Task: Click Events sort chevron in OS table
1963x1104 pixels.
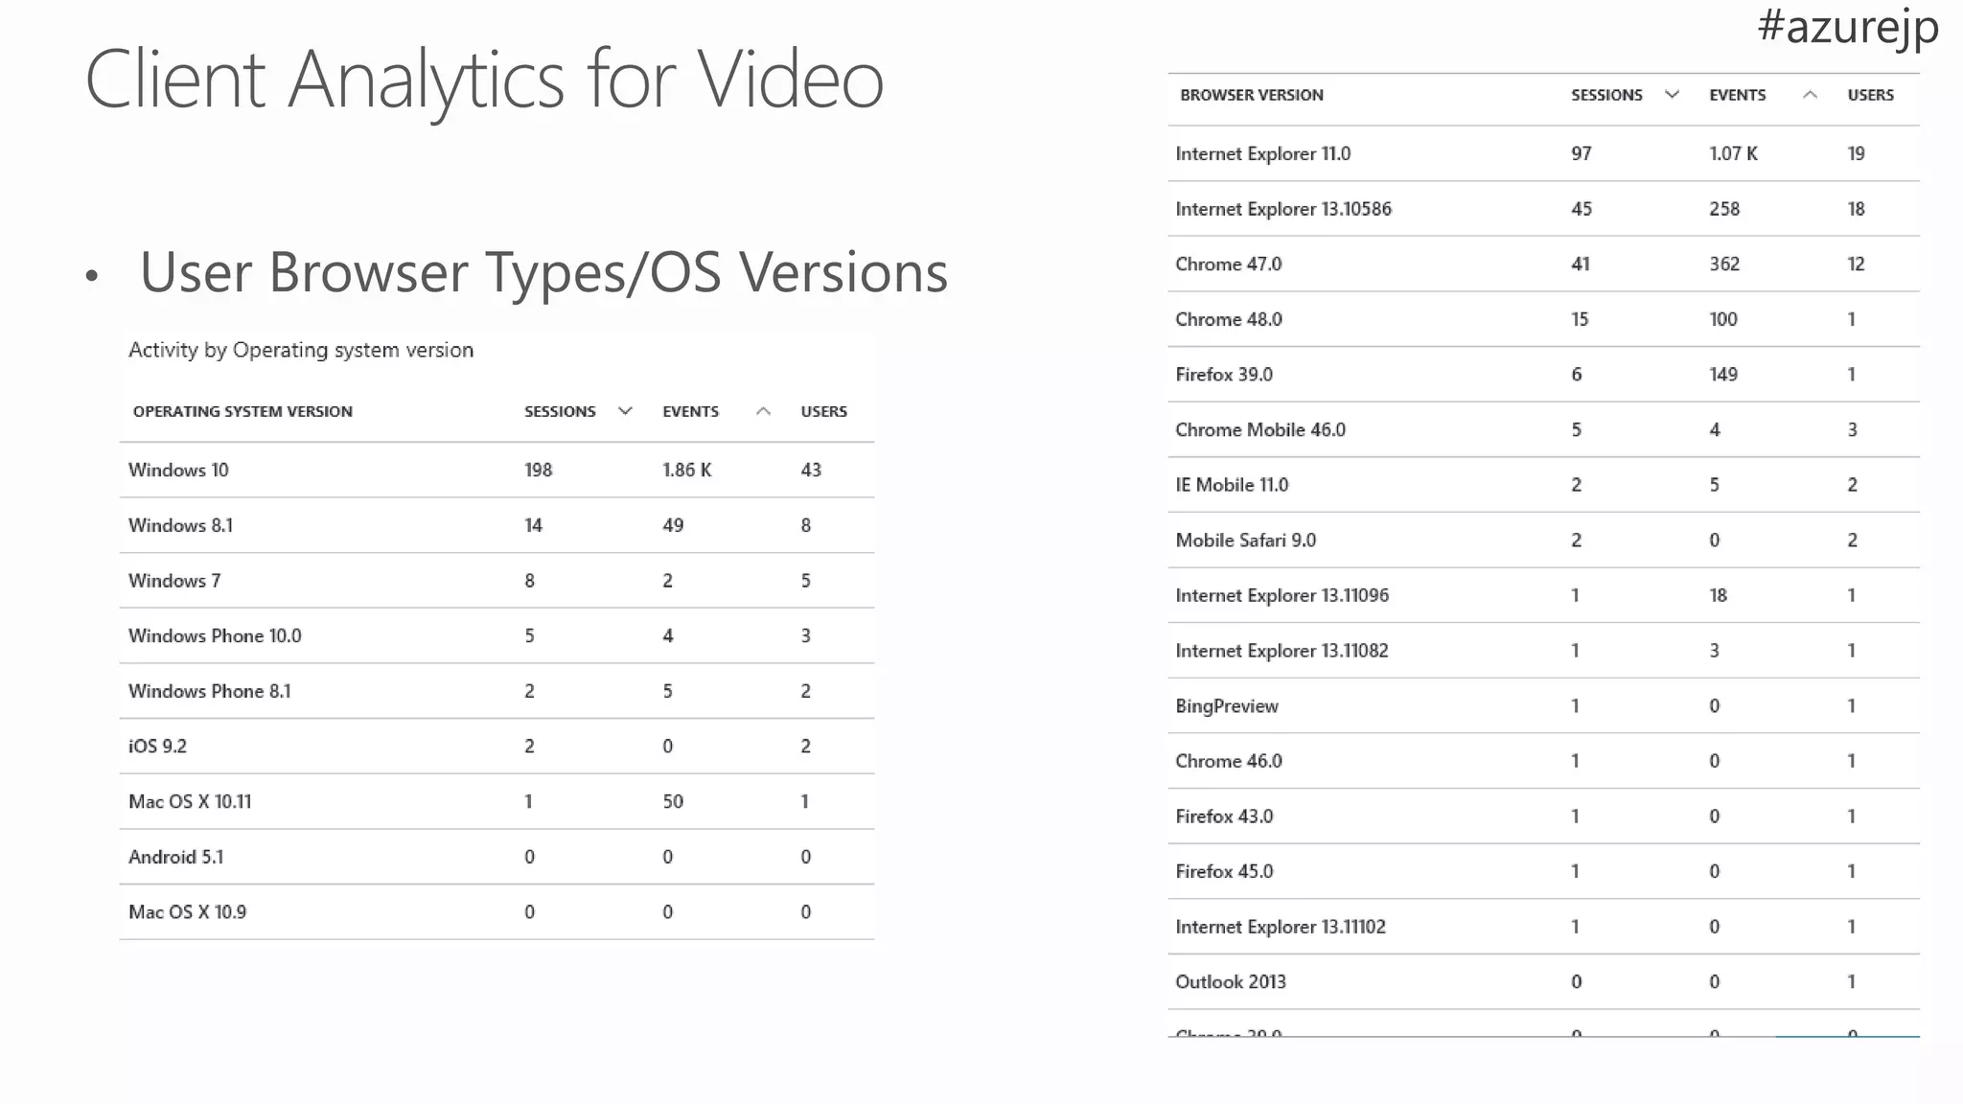Action: point(763,411)
